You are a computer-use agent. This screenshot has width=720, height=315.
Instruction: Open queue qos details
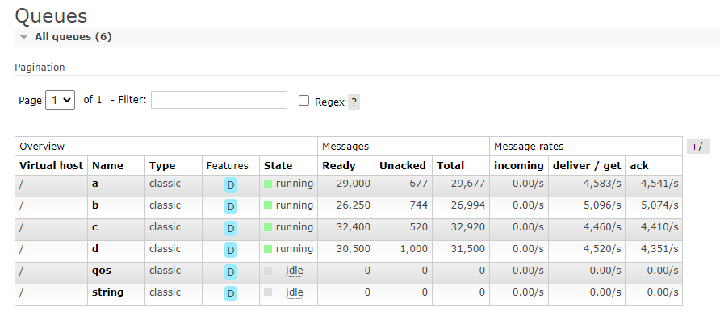(102, 271)
